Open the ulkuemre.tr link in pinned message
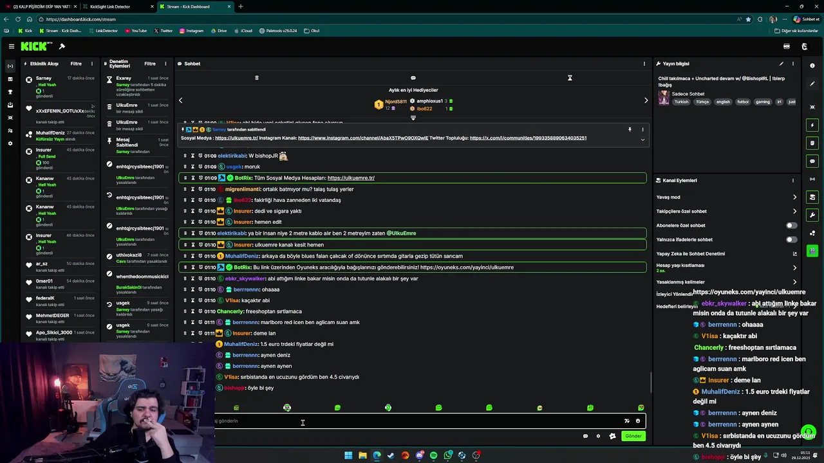The image size is (824, 463). coord(236,138)
